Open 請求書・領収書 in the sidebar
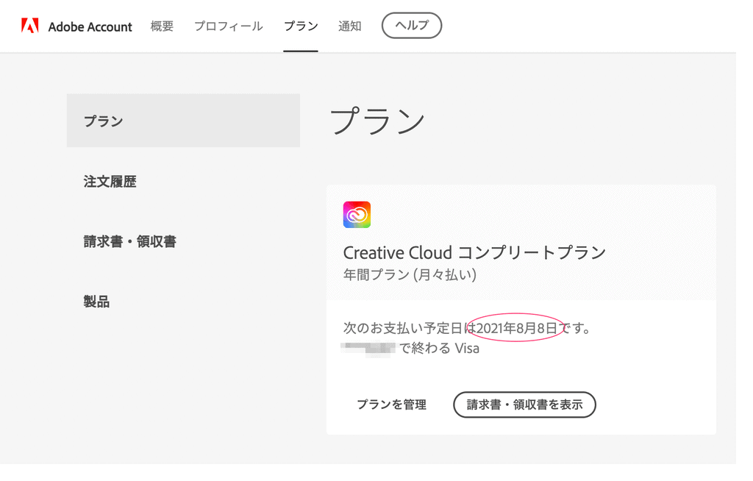This screenshot has width=753, height=481. point(129,242)
